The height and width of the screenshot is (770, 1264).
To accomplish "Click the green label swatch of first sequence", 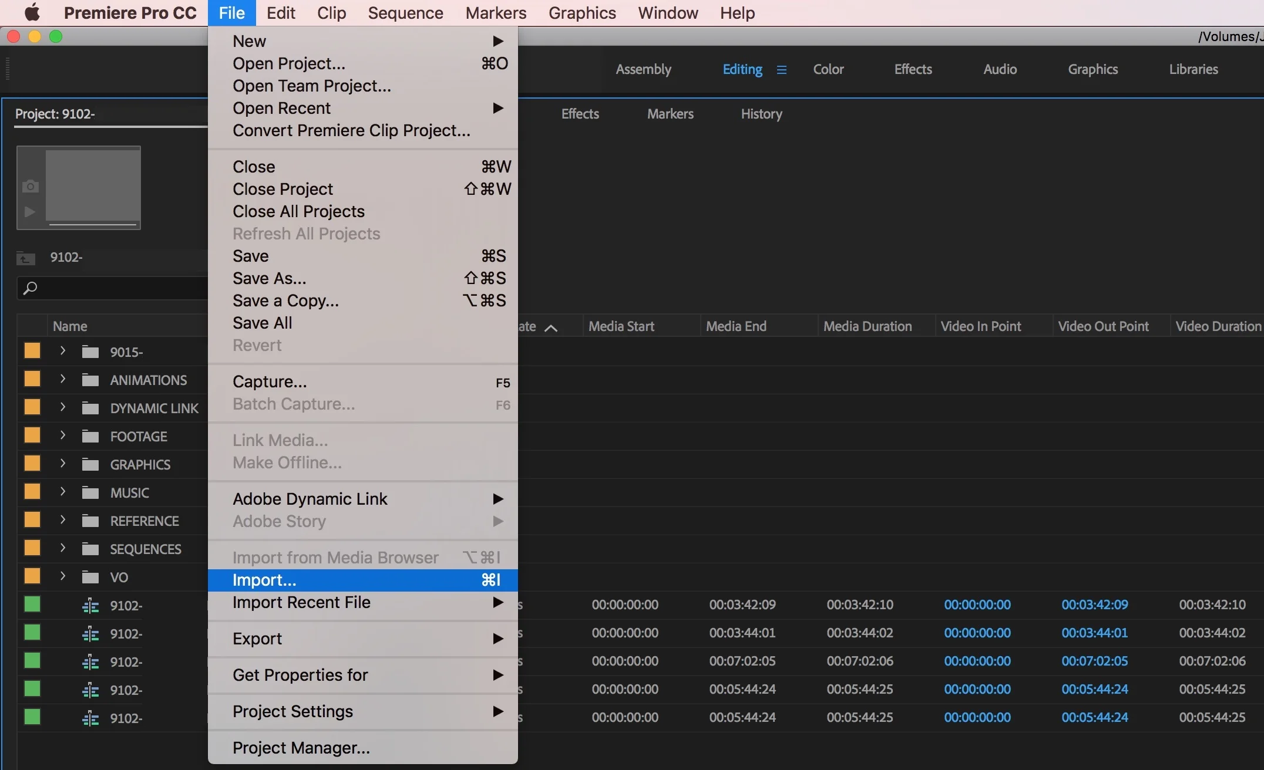I will 32,604.
